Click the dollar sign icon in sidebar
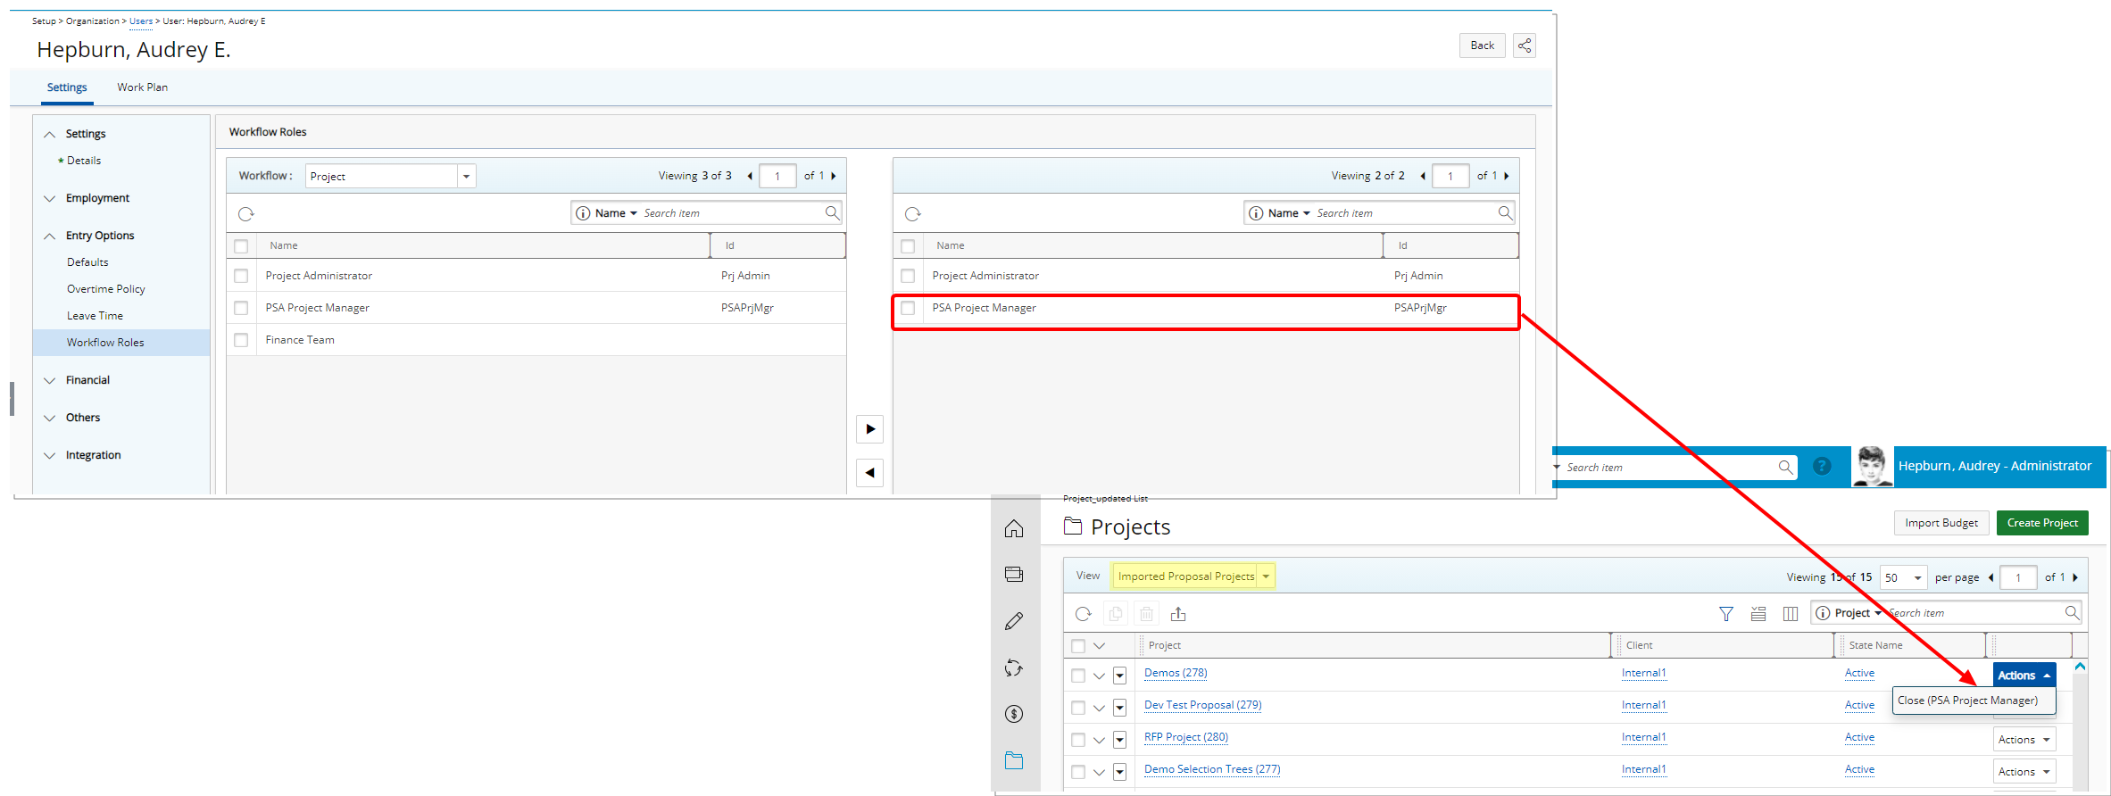Screen dimensions: 2111x796 pos(1014,714)
